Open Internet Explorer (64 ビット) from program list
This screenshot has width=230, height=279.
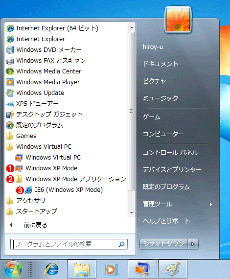pyautogui.click(x=52, y=28)
